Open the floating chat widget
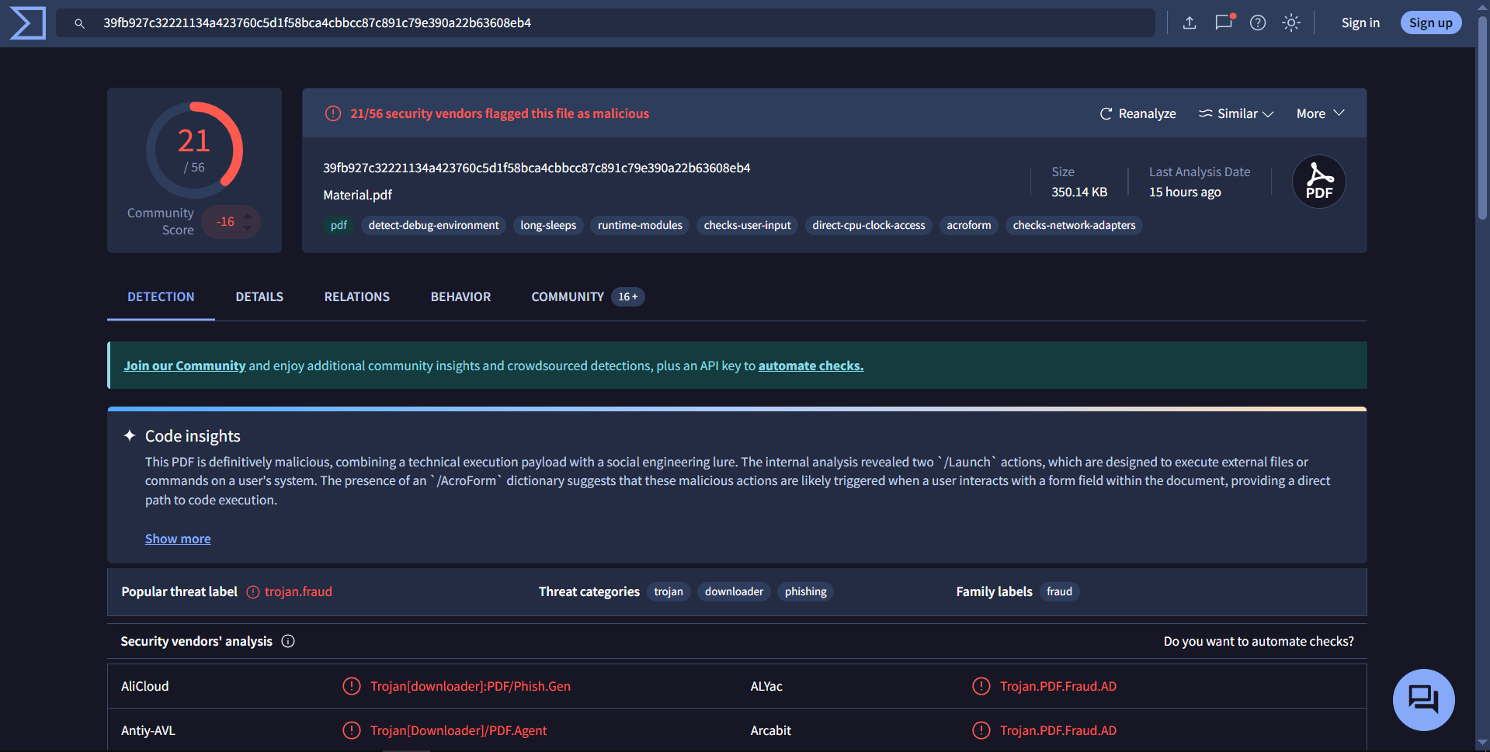This screenshot has height=752, width=1490. pyautogui.click(x=1424, y=699)
